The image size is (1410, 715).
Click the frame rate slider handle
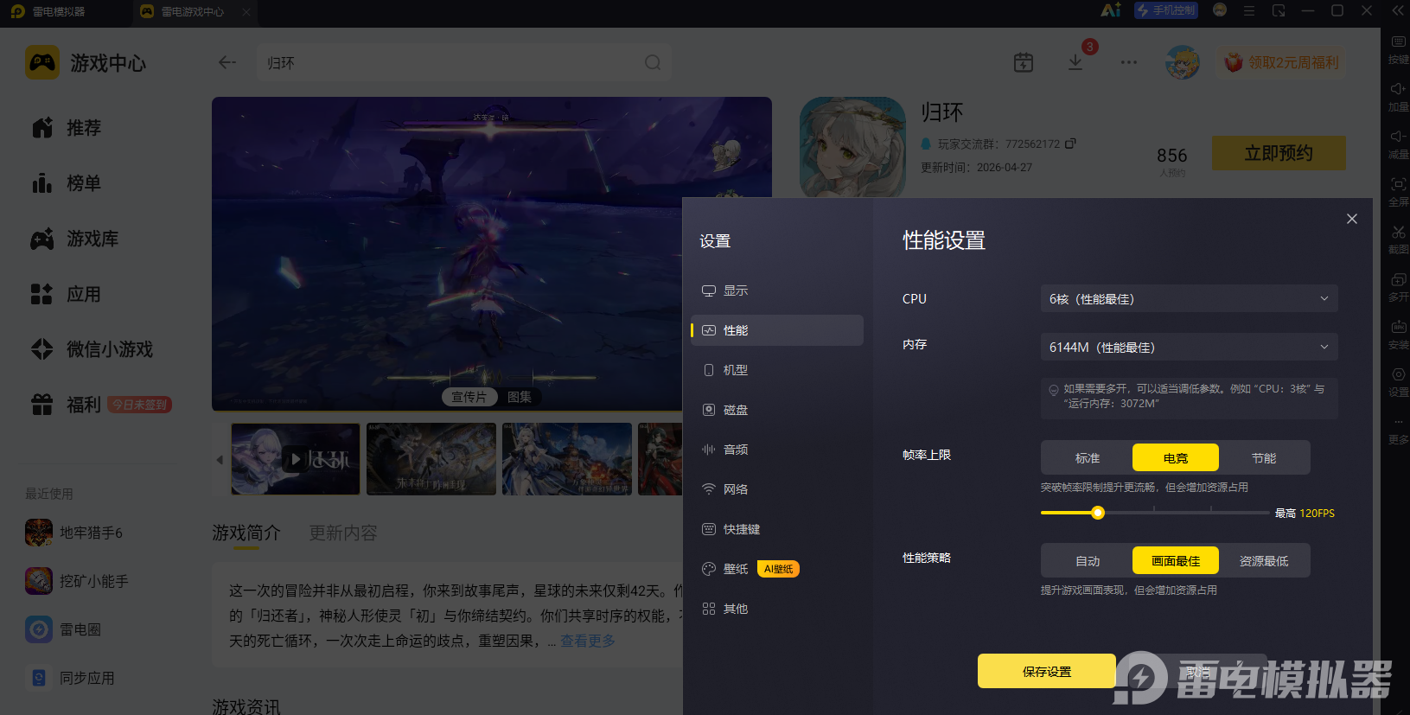pyautogui.click(x=1098, y=513)
